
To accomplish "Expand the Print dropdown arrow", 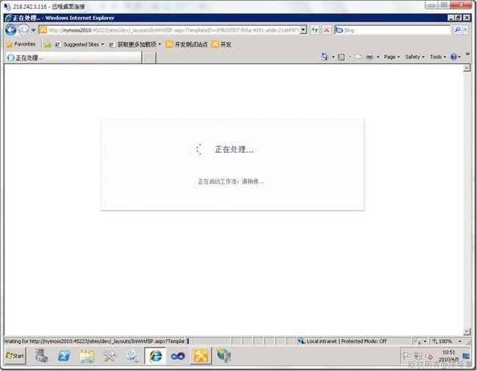I will [x=378, y=57].
